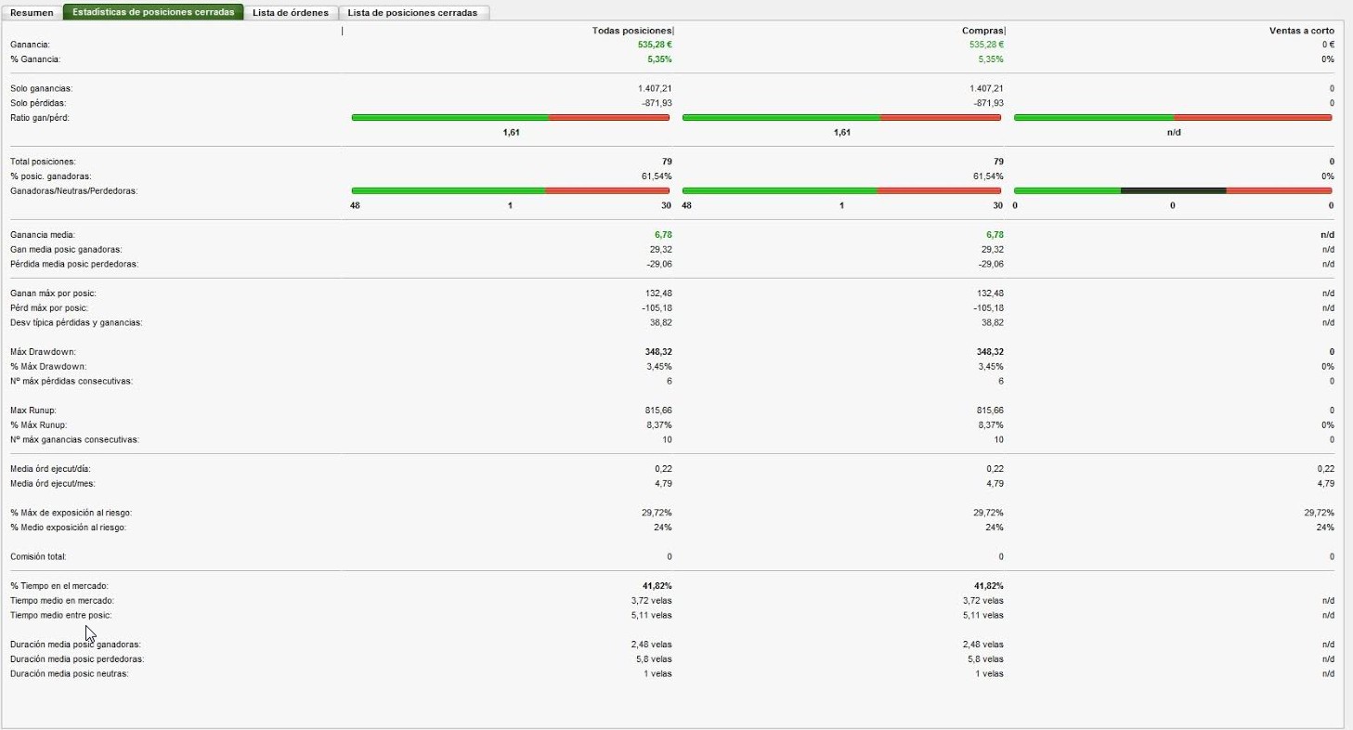Select the 'Comisión total:' label

38,557
